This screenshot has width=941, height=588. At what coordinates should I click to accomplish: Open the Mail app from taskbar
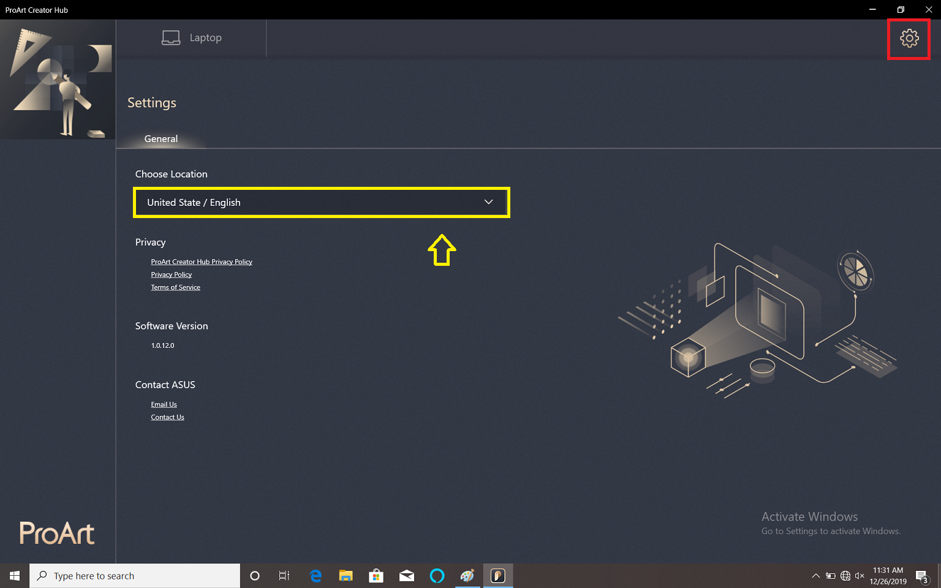pos(407,576)
